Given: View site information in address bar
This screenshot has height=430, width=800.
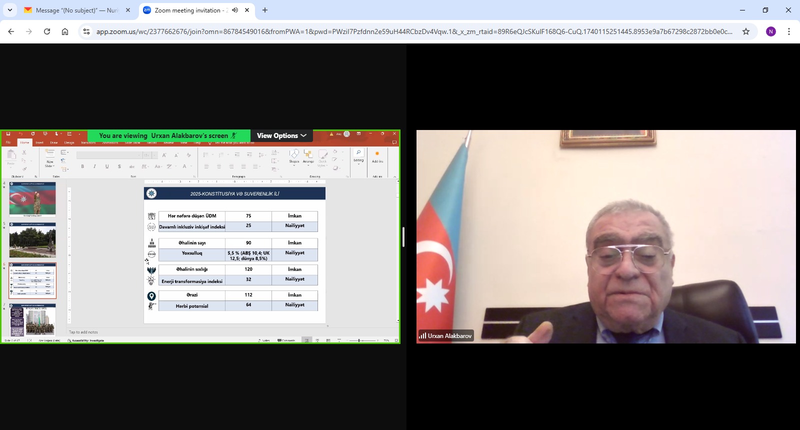Looking at the screenshot, I should 86,31.
